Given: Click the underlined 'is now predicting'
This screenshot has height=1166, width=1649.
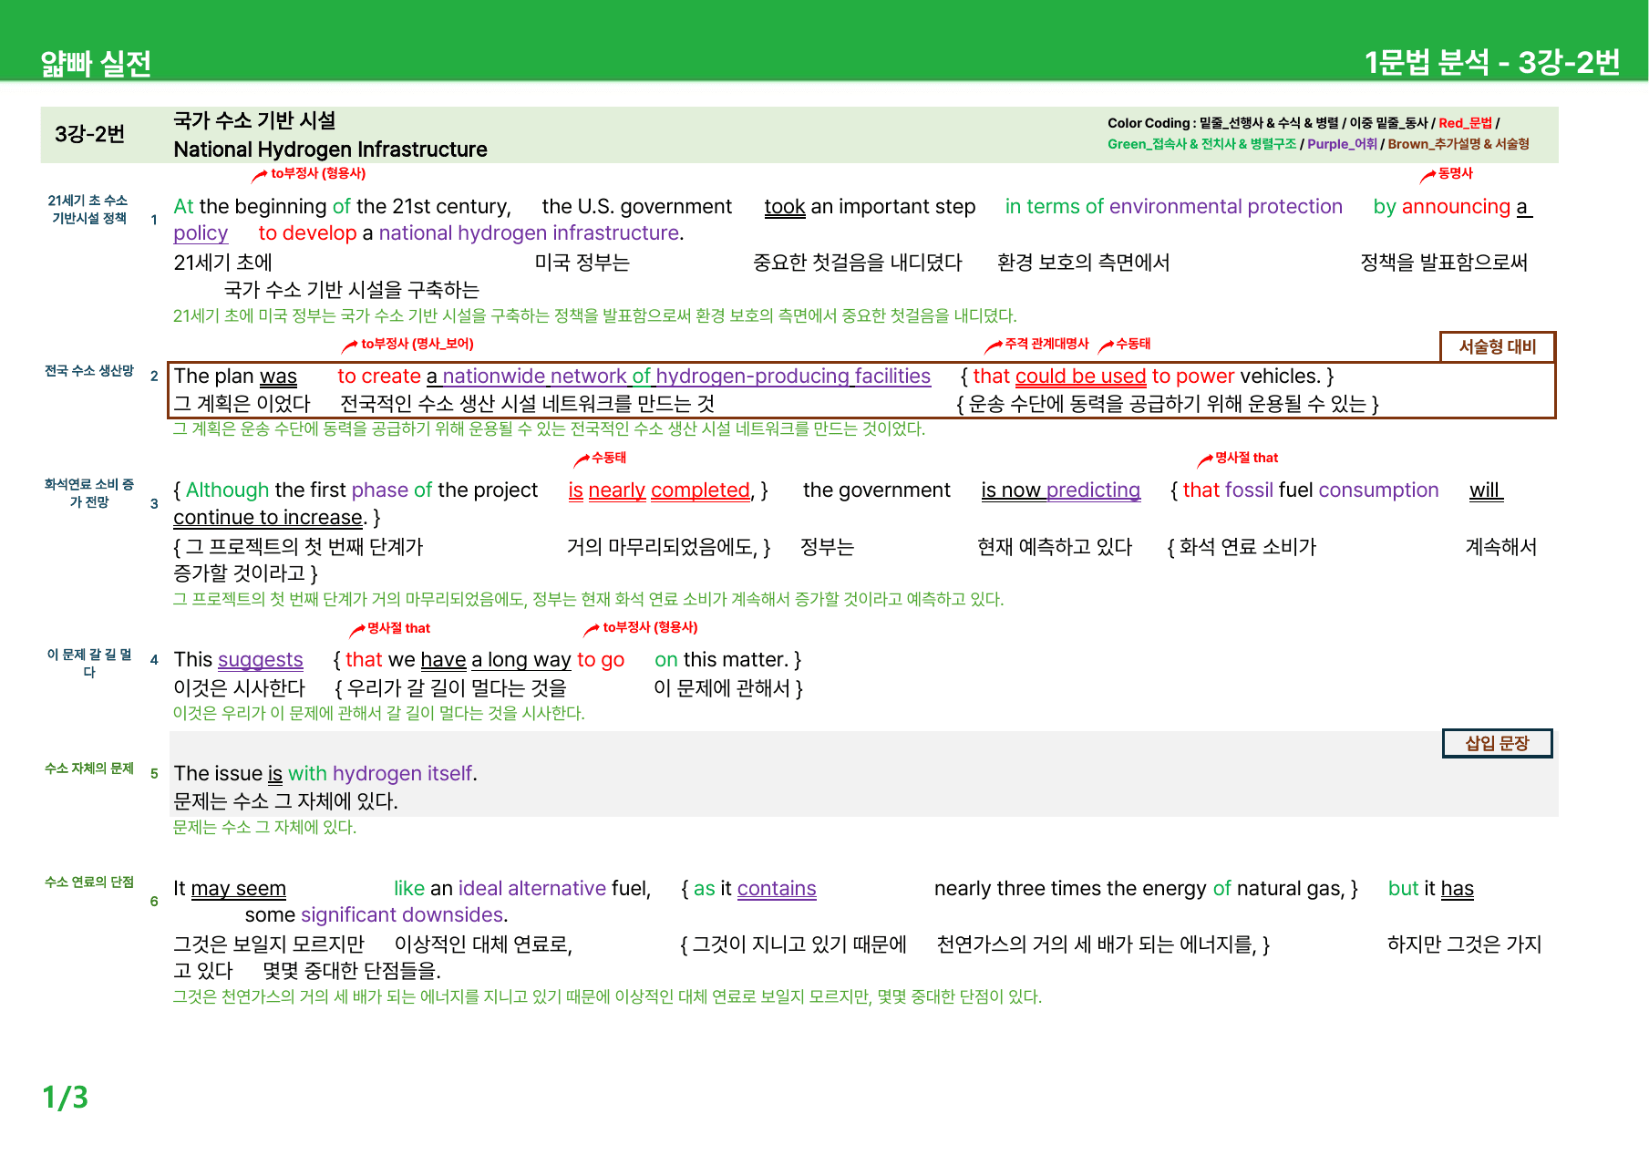Looking at the screenshot, I should click(x=1060, y=490).
